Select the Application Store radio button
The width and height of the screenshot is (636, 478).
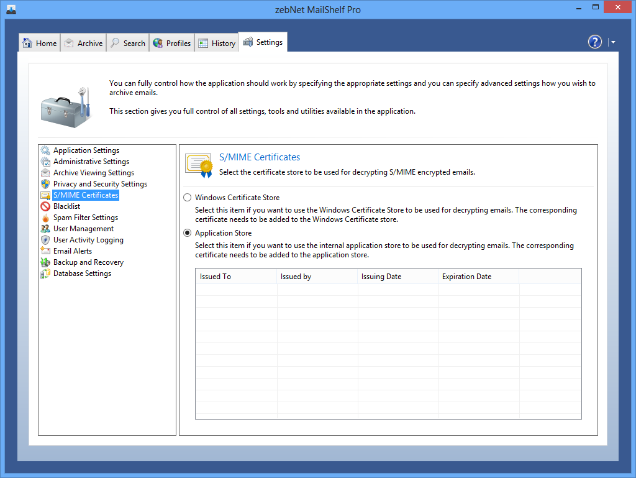tap(187, 233)
